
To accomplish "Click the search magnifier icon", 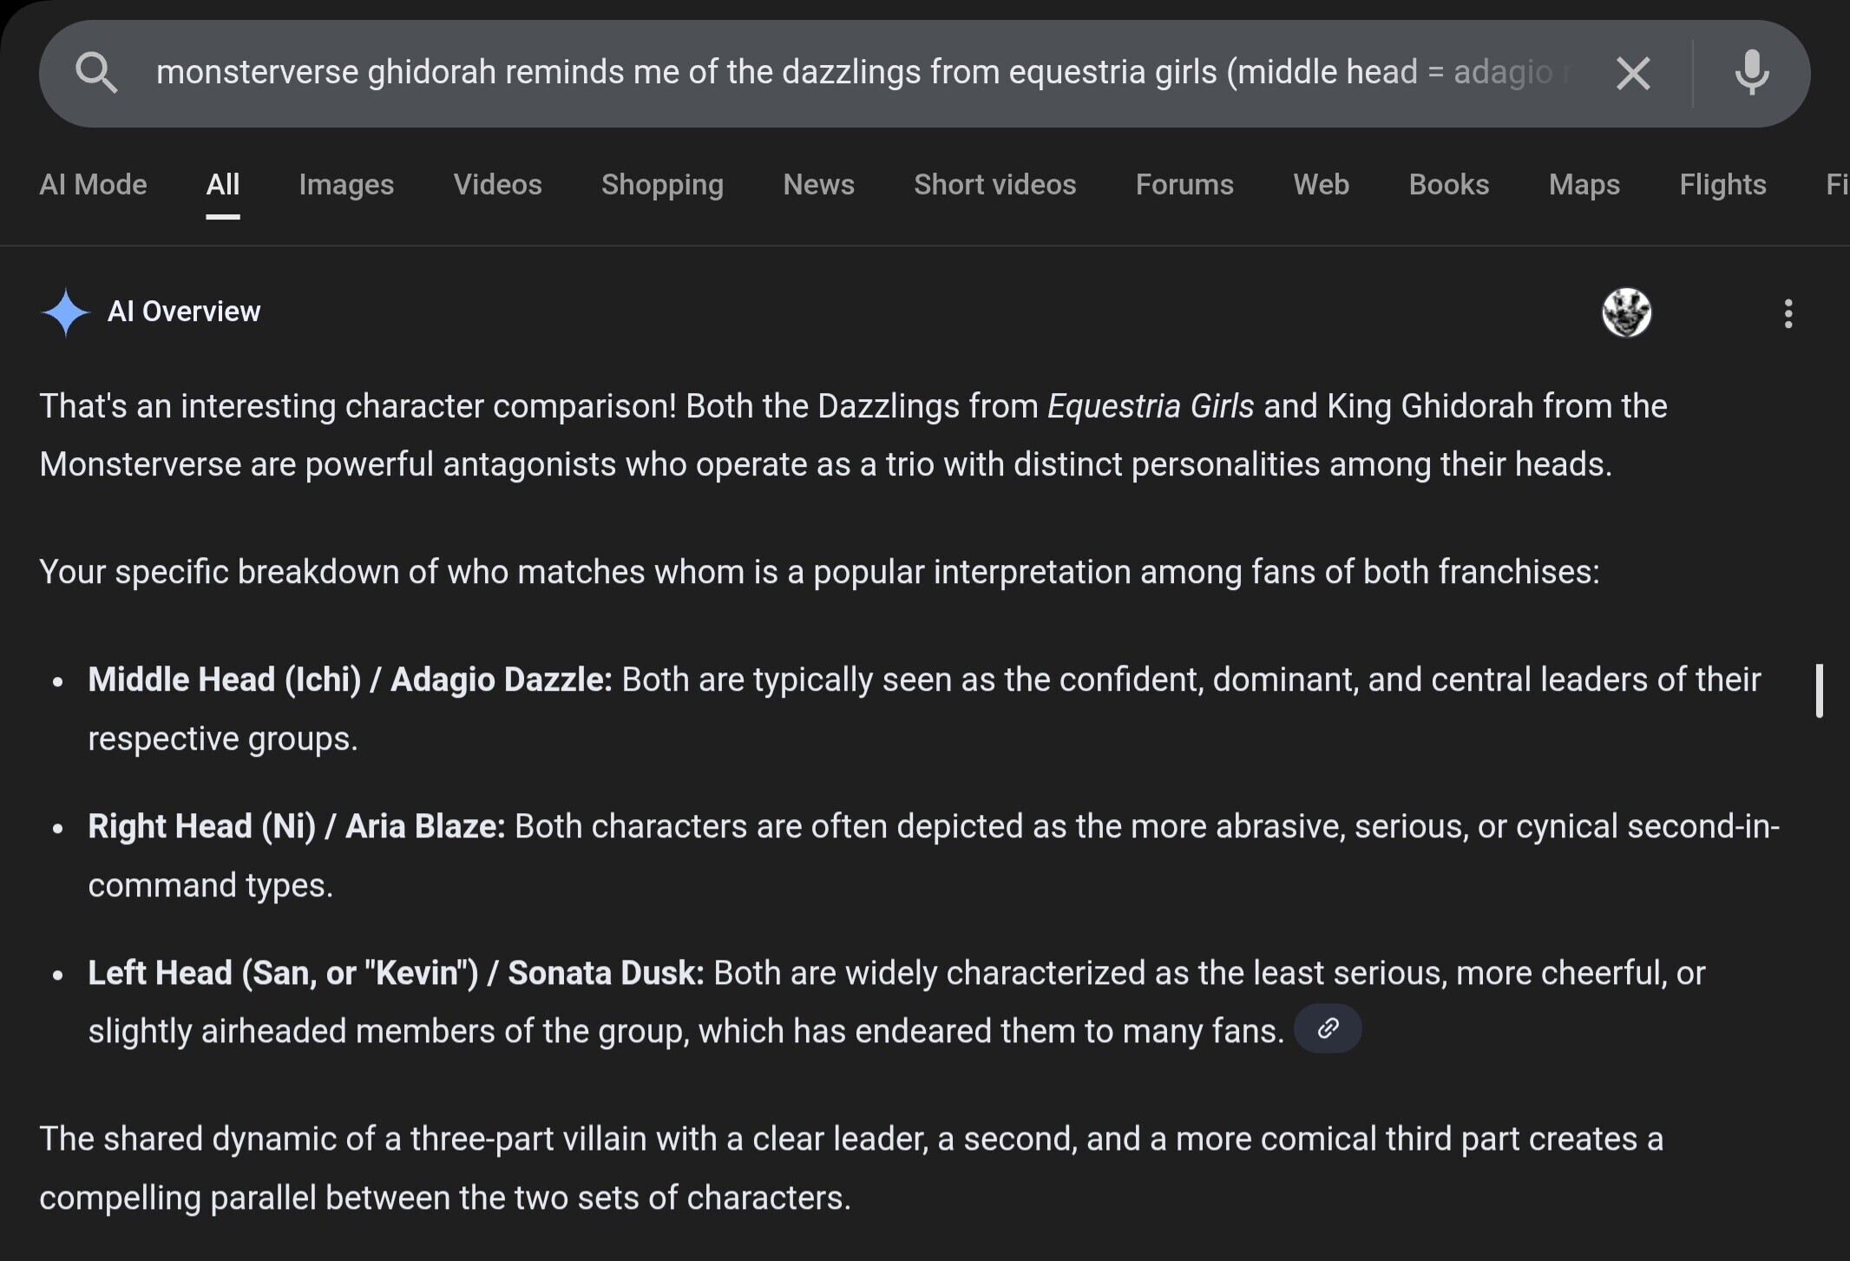I will (95, 73).
